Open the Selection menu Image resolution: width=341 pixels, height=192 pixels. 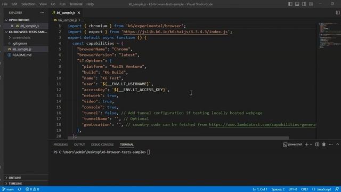(28, 4)
